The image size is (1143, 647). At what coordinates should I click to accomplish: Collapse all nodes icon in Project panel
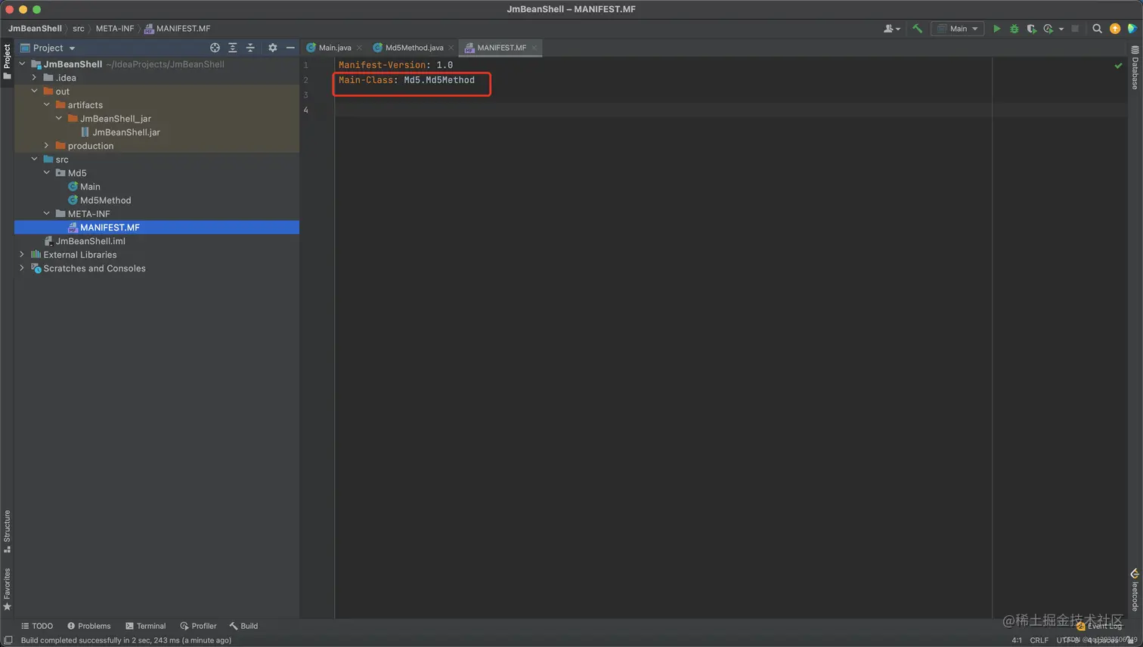(250, 48)
